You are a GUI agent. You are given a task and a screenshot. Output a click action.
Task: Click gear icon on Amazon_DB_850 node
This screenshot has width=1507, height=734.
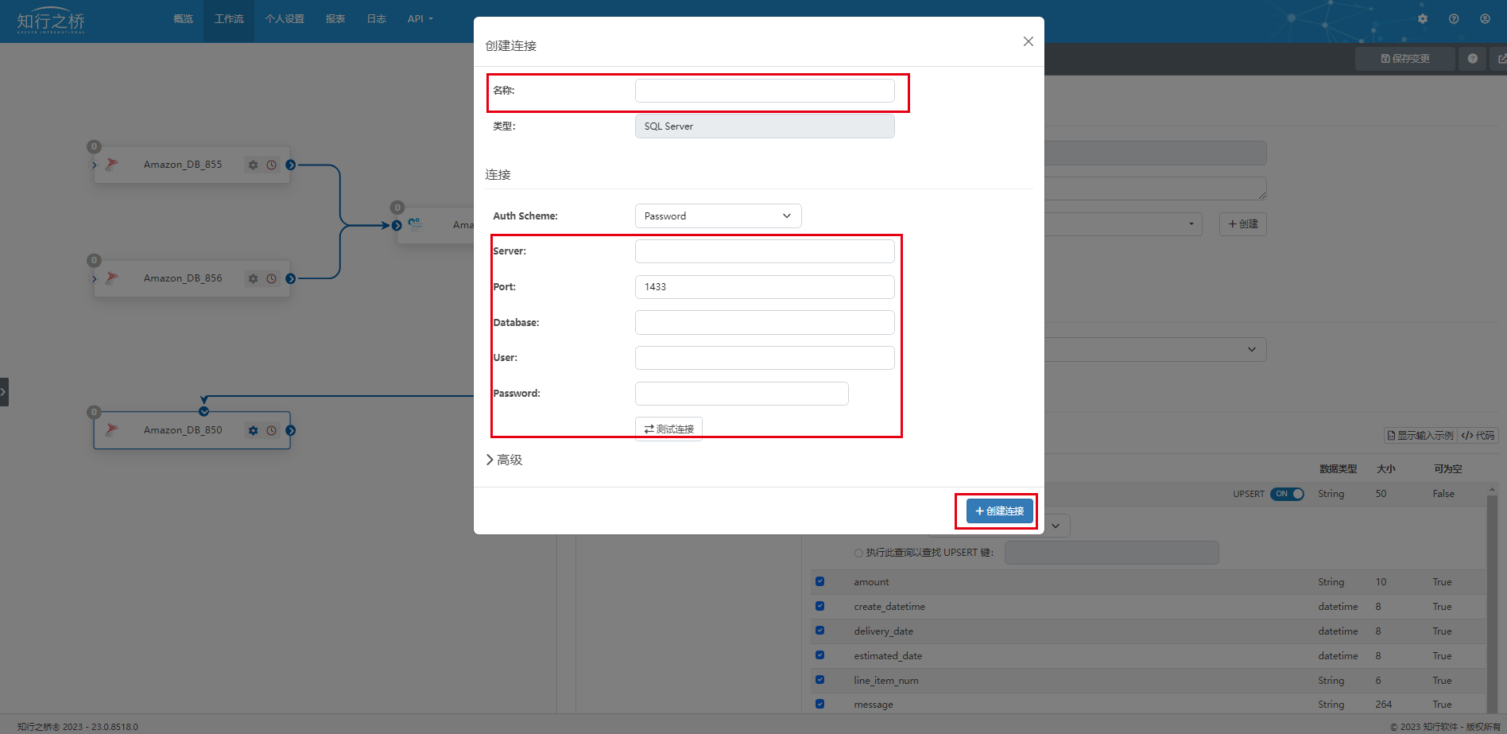[253, 431]
